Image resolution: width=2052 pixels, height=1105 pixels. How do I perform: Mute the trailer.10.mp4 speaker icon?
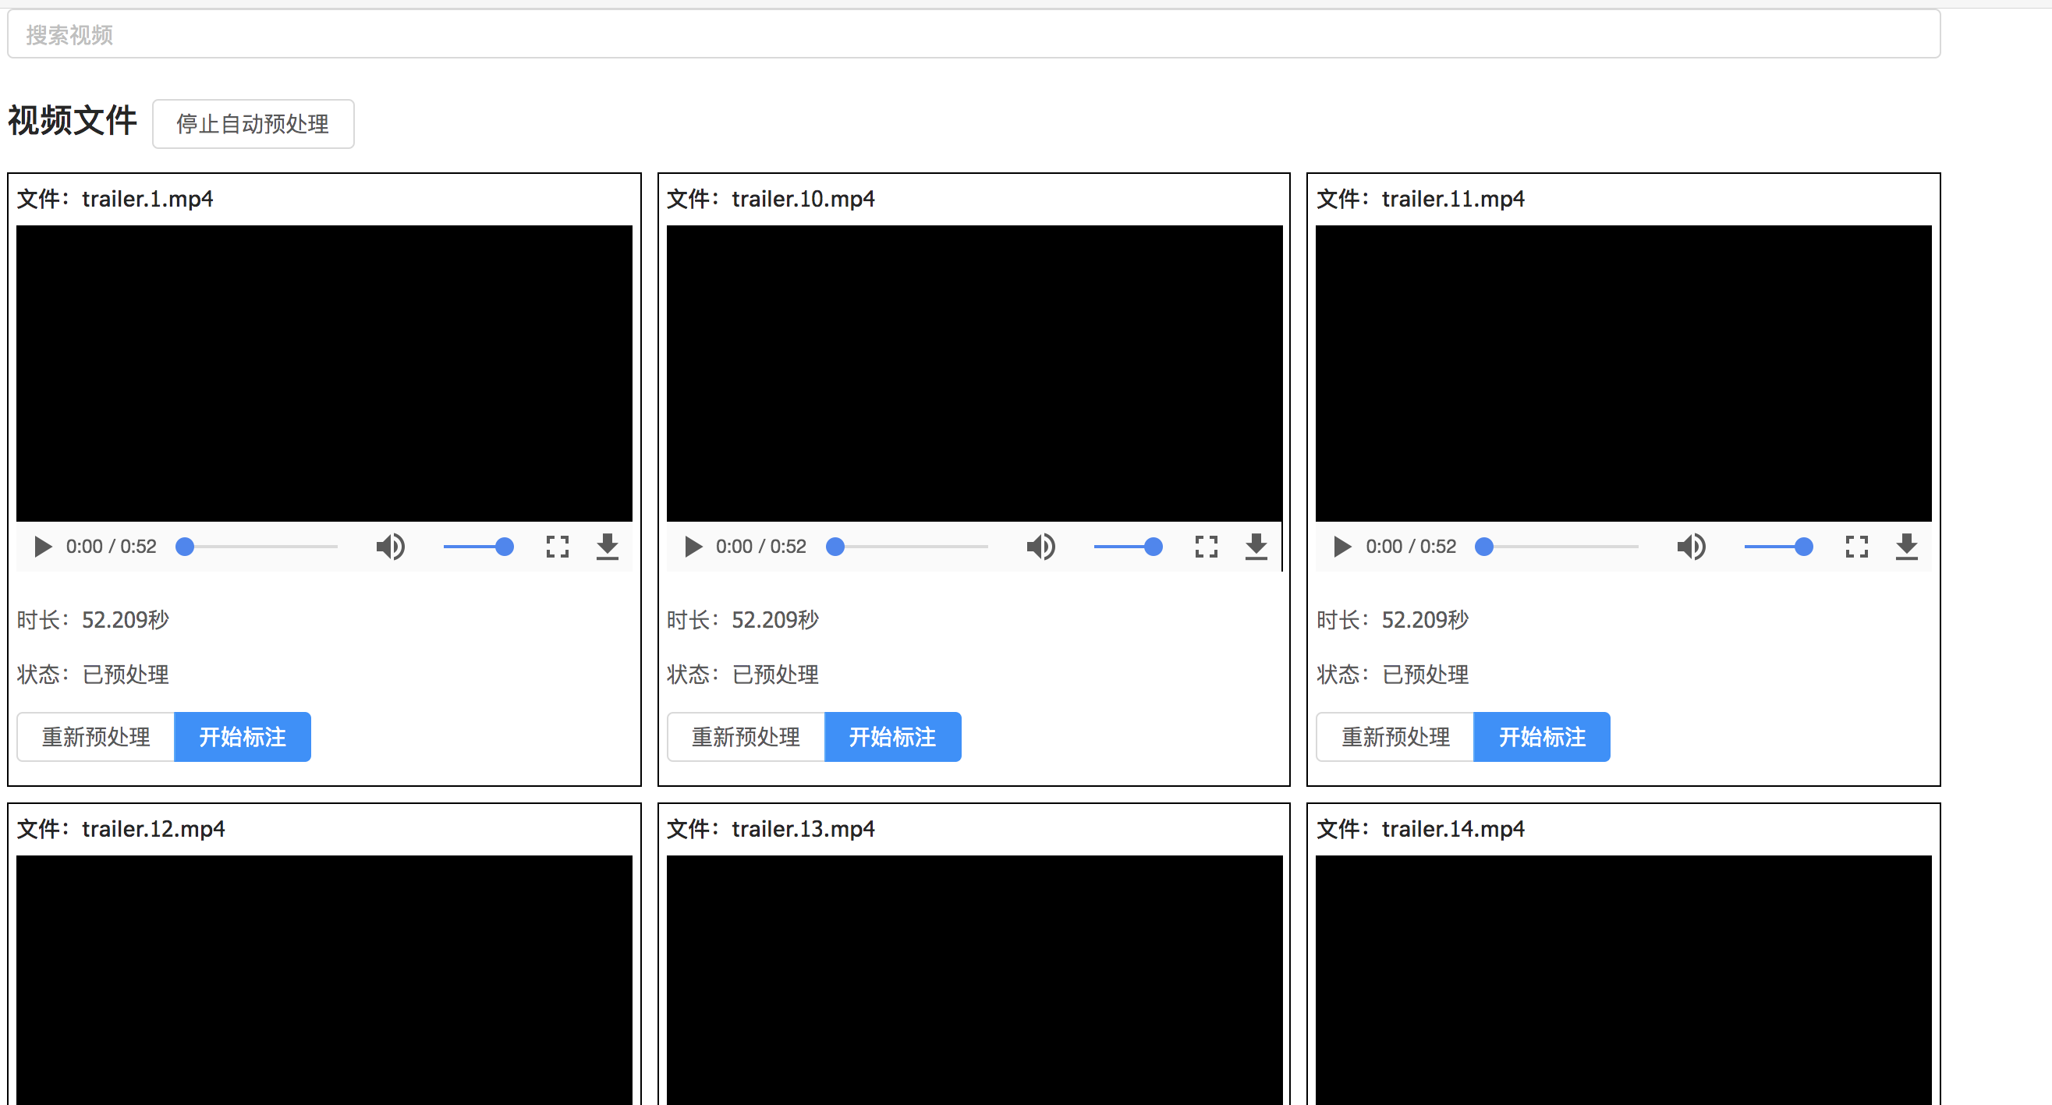pyautogui.click(x=1040, y=547)
